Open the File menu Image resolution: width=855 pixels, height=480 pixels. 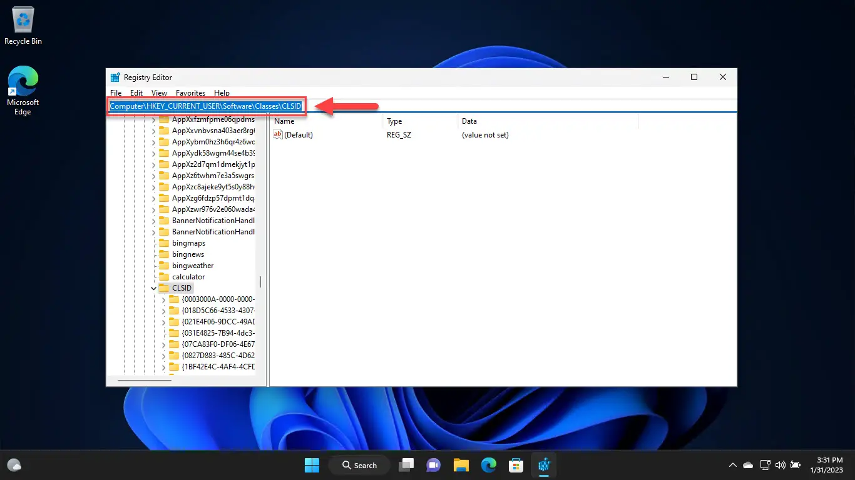click(x=116, y=92)
